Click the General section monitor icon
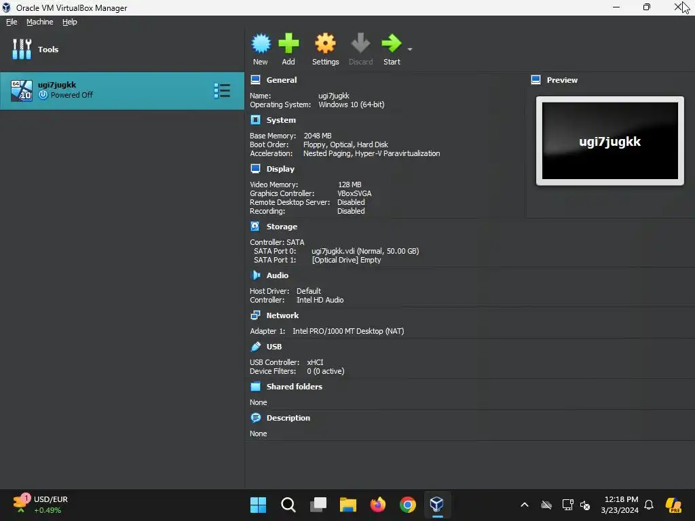695x521 pixels. pos(255,80)
